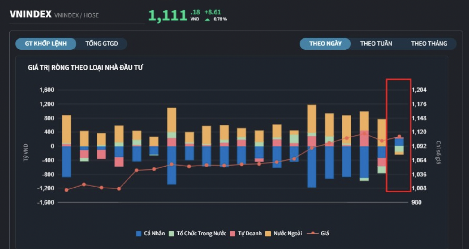Screen dimensions: 469x249
Task: Click the last price point in red box
Action: click(399, 136)
